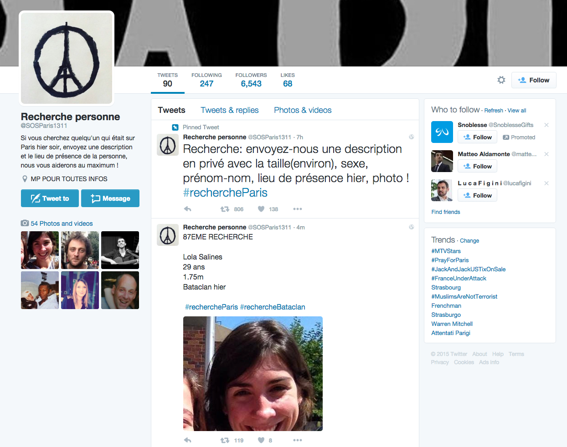Dismiss the Matteo Aldamonte suggestion
This screenshot has width=567, height=447.
(546, 154)
